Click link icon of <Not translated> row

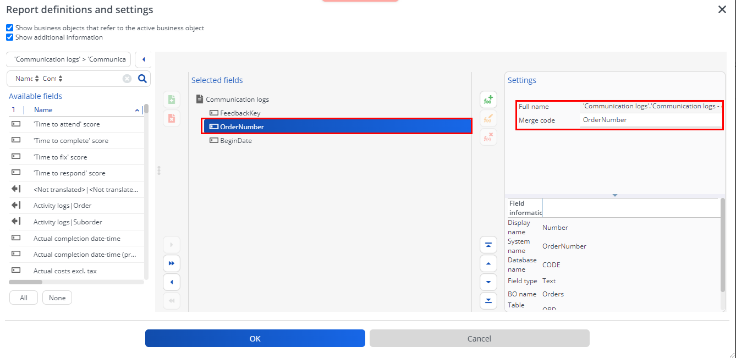pos(16,189)
